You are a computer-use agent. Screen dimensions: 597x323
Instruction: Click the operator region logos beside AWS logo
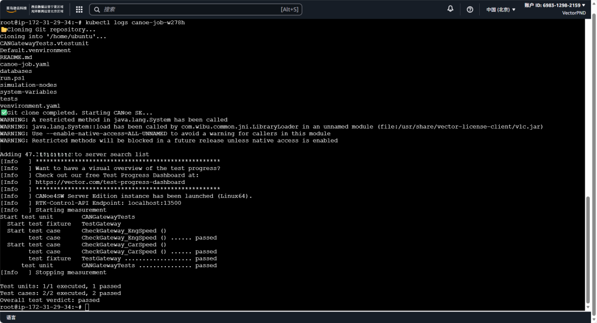[x=47, y=9]
